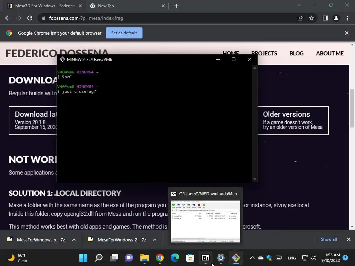Viewport: 355px width, 266px height.
Task: Open File Explorer from the taskbar
Action: click(145, 258)
